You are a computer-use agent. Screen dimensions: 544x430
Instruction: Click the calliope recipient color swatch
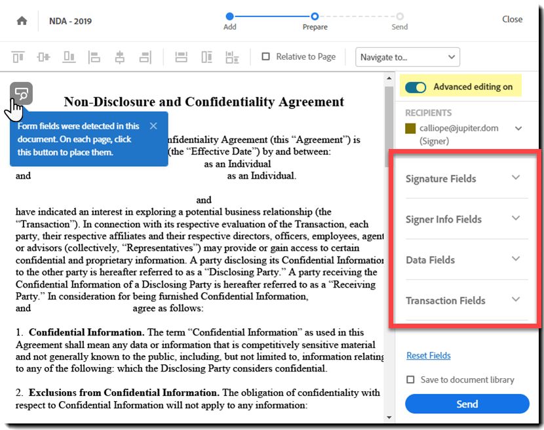pyautogui.click(x=410, y=128)
